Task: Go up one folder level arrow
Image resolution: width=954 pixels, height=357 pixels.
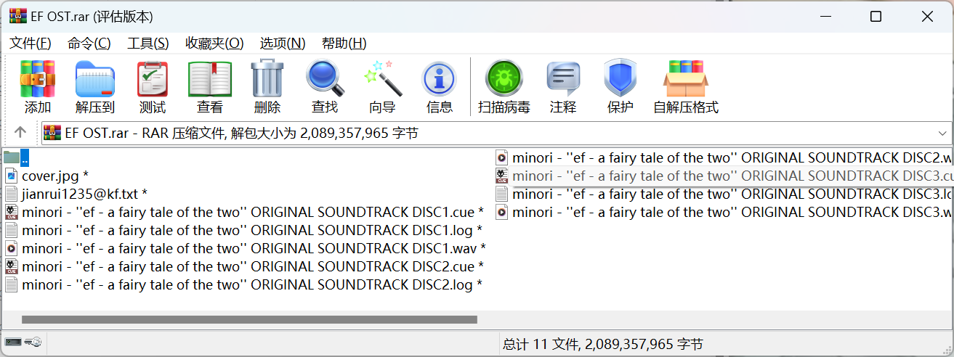Action: [20, 133]
